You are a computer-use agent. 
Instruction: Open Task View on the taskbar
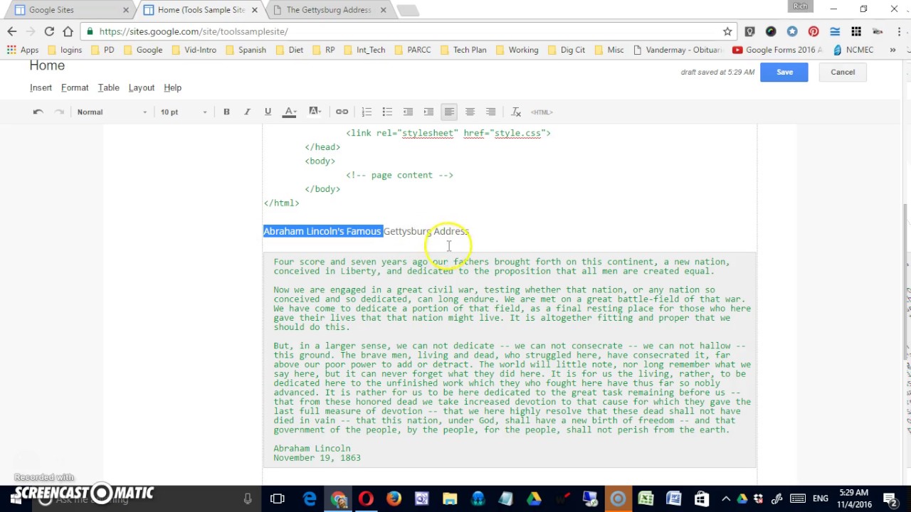click(x=277, y=499)
